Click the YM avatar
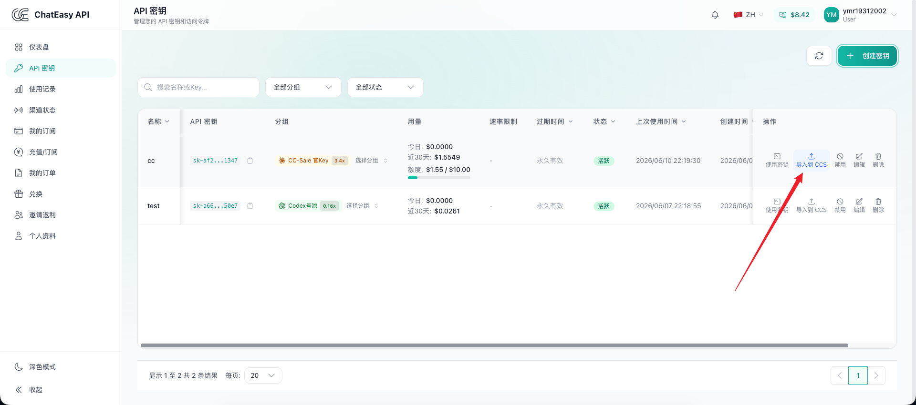Image resolution: width=916 pixels, height=405 pixels. coord(832,15)
